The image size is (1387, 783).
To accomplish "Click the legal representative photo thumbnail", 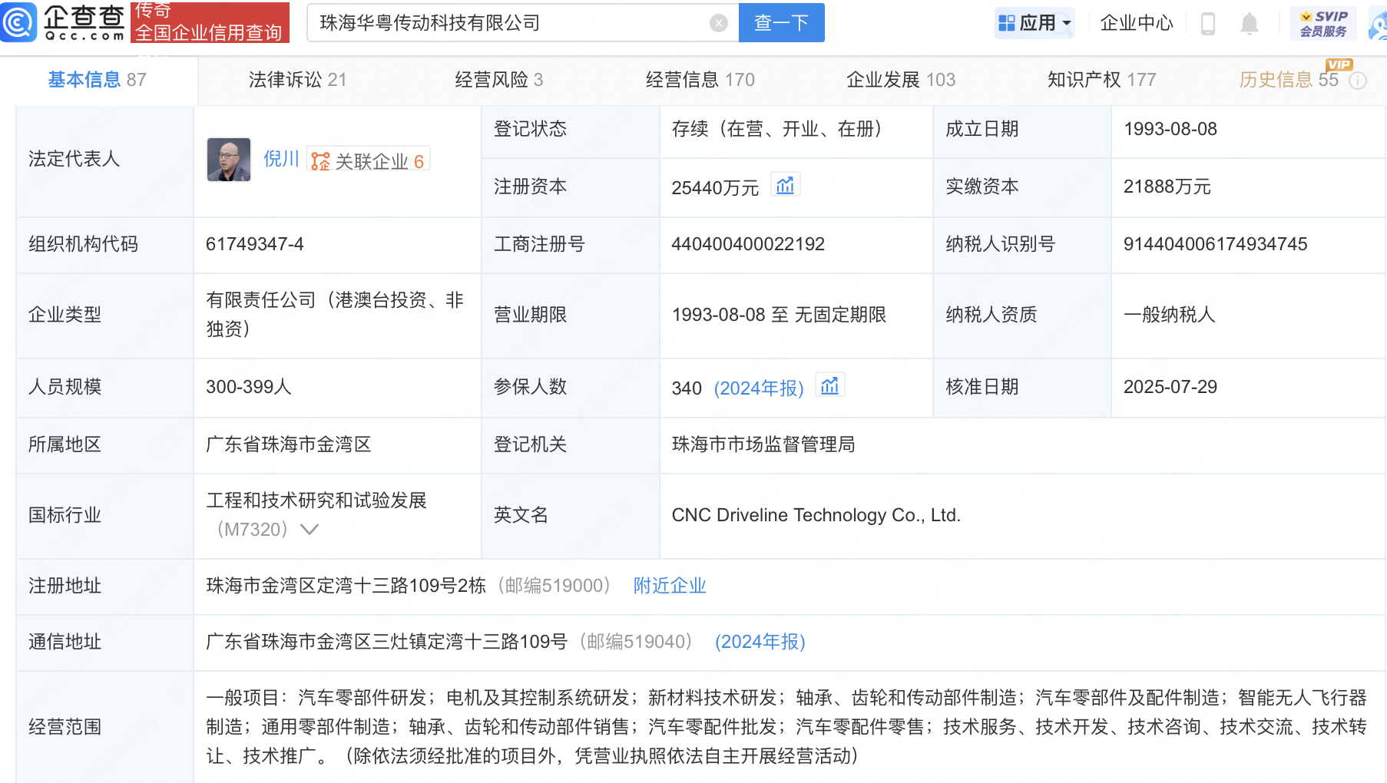I will coord(229,160).
